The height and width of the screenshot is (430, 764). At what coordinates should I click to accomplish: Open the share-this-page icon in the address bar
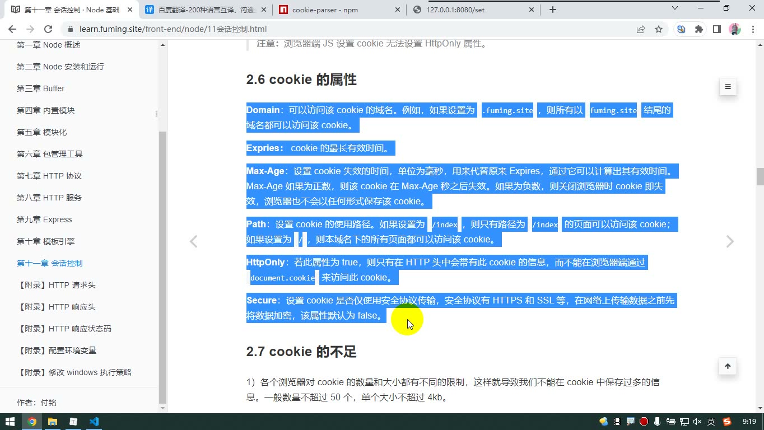pos(641,29)
